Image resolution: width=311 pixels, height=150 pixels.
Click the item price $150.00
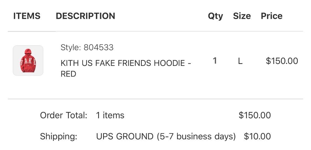(282, 61)
